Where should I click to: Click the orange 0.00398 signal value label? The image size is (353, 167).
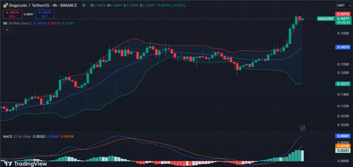tap(343, 146)
